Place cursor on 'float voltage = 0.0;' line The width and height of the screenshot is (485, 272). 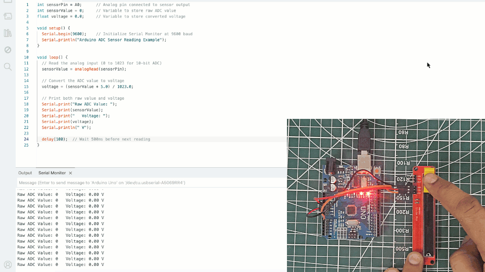61,16
